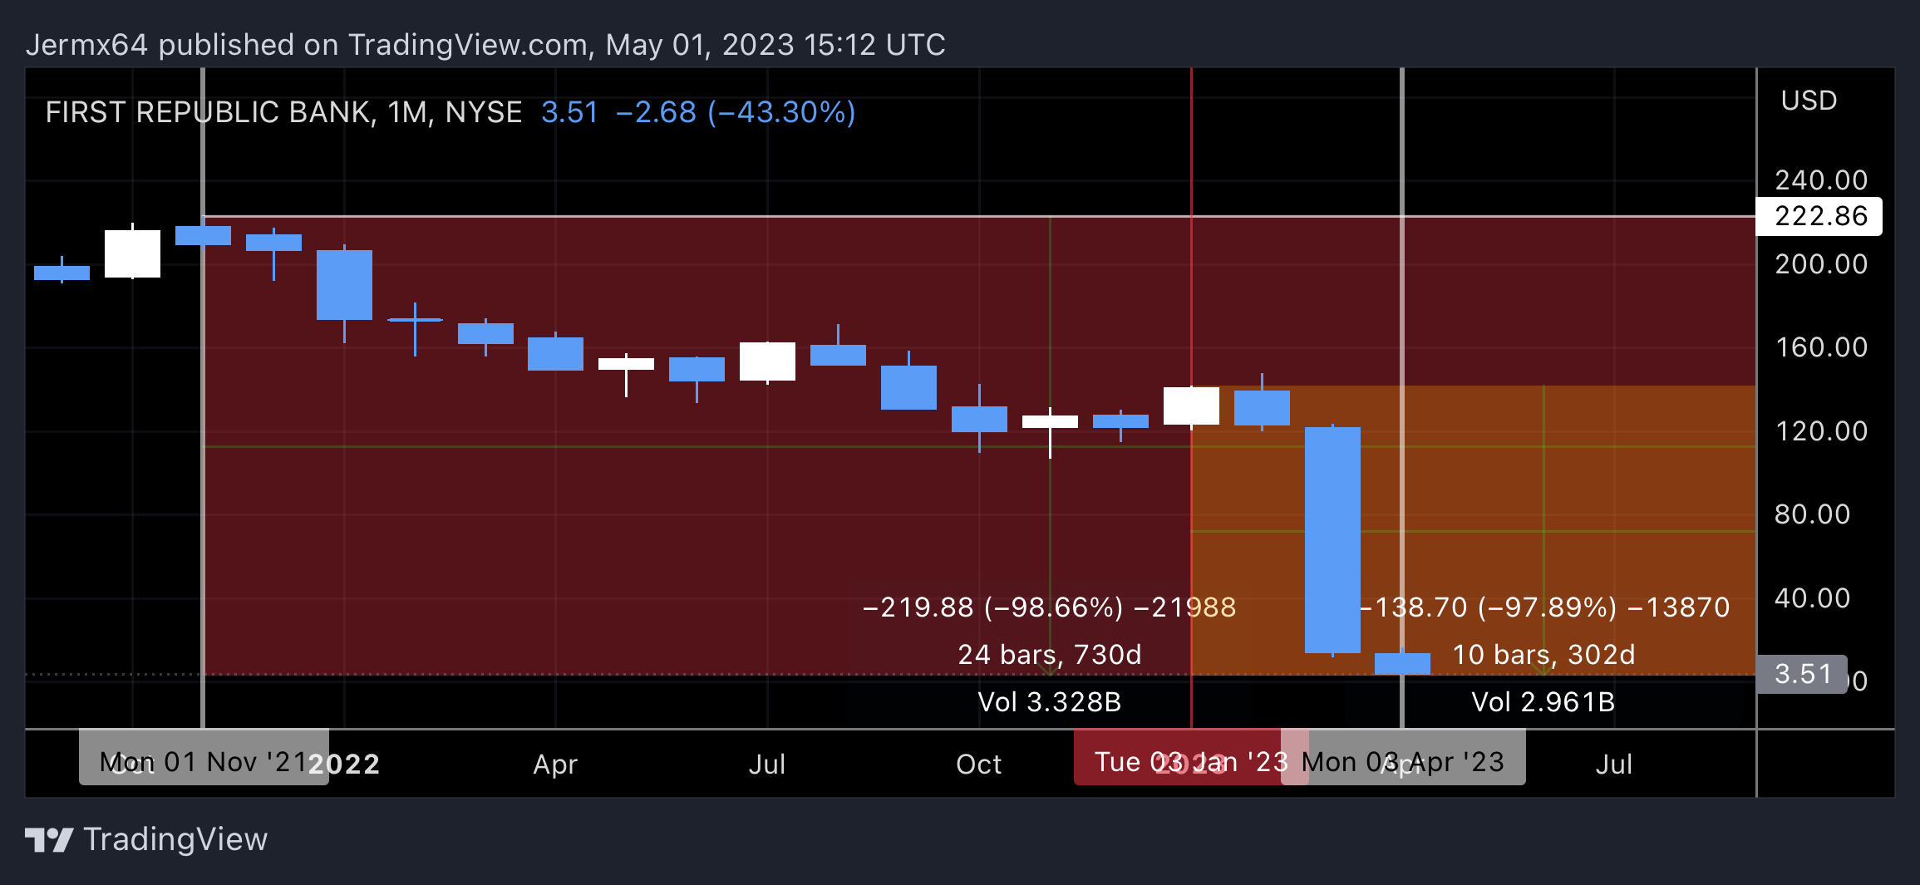Click the 80.00 price axis tick

(1813, 514)
